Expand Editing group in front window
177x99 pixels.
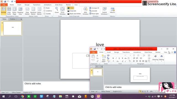[162, 58]
